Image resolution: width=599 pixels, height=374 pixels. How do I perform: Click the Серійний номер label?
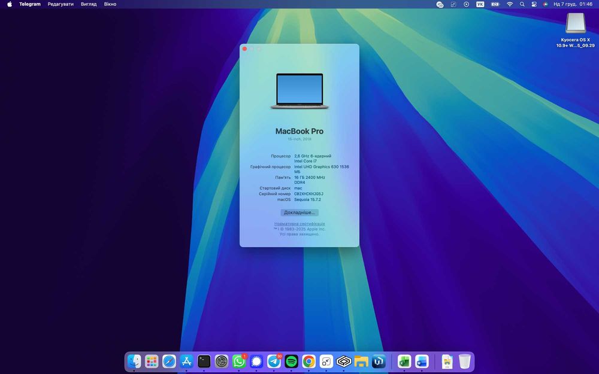point(275,194)
